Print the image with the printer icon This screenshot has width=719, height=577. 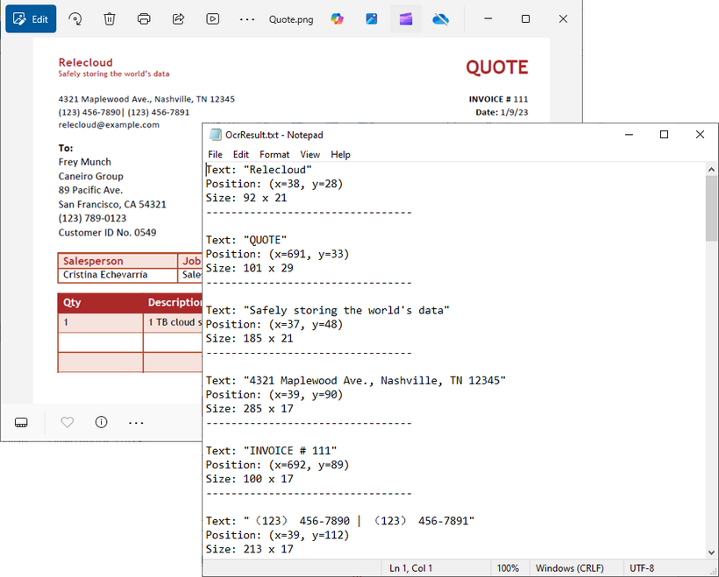click(x=144, y=18)
